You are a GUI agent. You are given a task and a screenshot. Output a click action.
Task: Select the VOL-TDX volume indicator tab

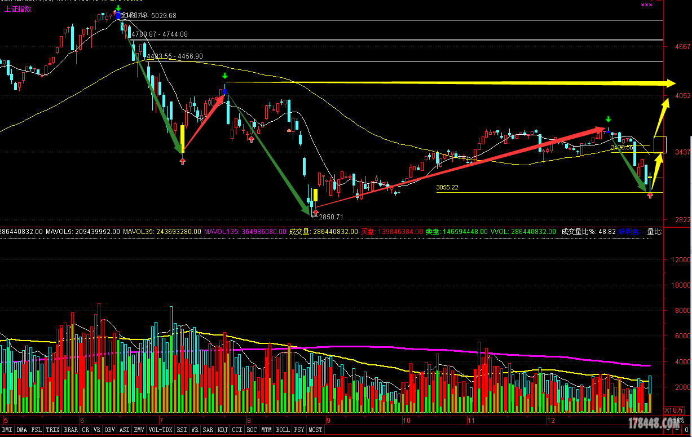tap(161, 430)
